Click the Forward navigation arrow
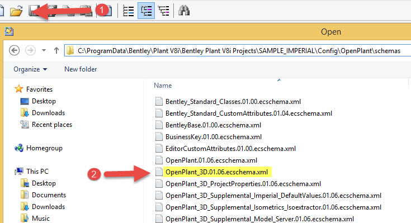 tap(30, 50)
